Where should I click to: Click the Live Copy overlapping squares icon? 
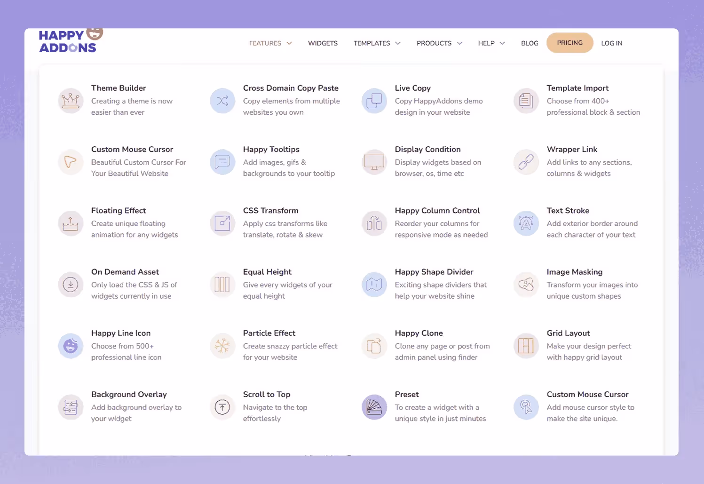[374, 101]
